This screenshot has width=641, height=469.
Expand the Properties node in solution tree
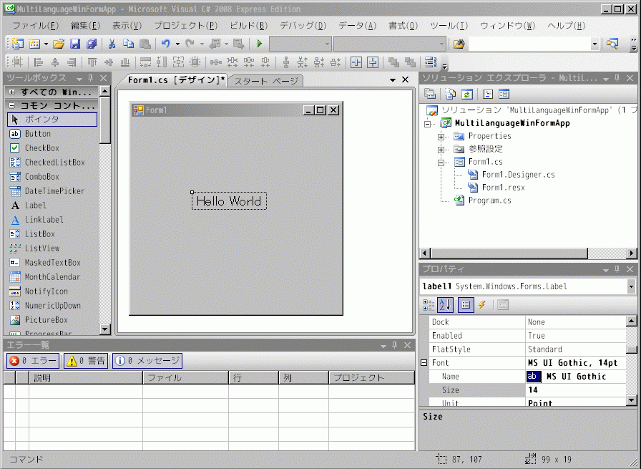[x=441, y=137]
